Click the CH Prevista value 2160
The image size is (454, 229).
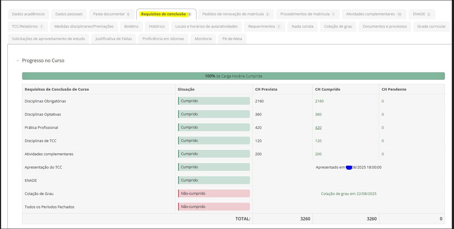point(259,101)
